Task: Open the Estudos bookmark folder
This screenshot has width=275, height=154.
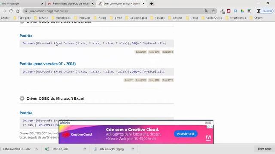Action: pos(5,18)
